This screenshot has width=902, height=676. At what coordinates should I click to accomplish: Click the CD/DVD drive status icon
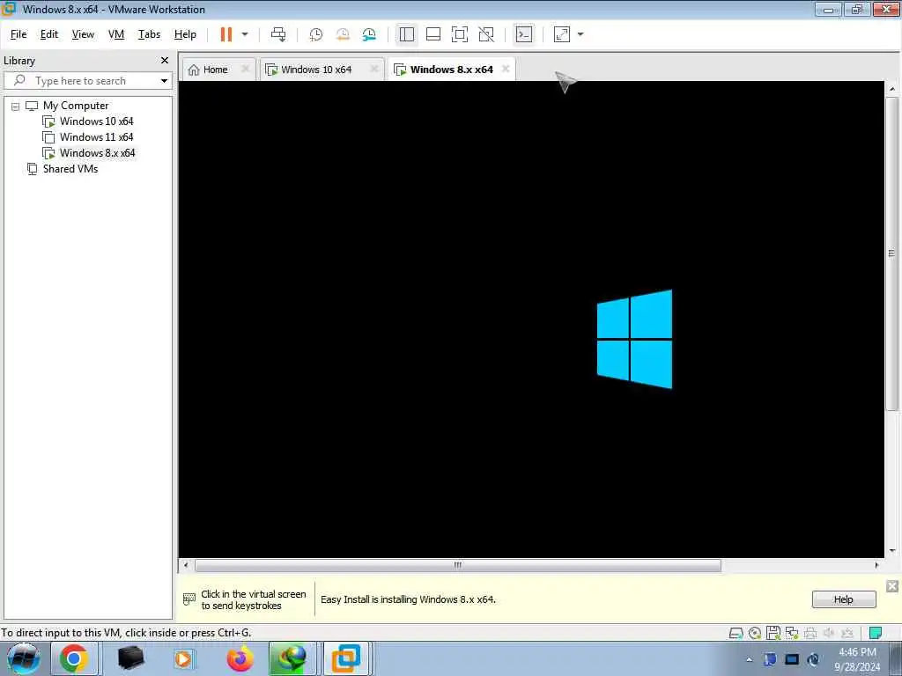(x=755, y=633)
